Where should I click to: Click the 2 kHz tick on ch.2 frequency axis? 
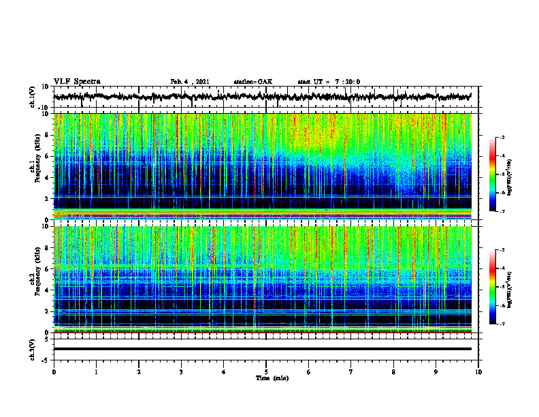coord(47,311)
